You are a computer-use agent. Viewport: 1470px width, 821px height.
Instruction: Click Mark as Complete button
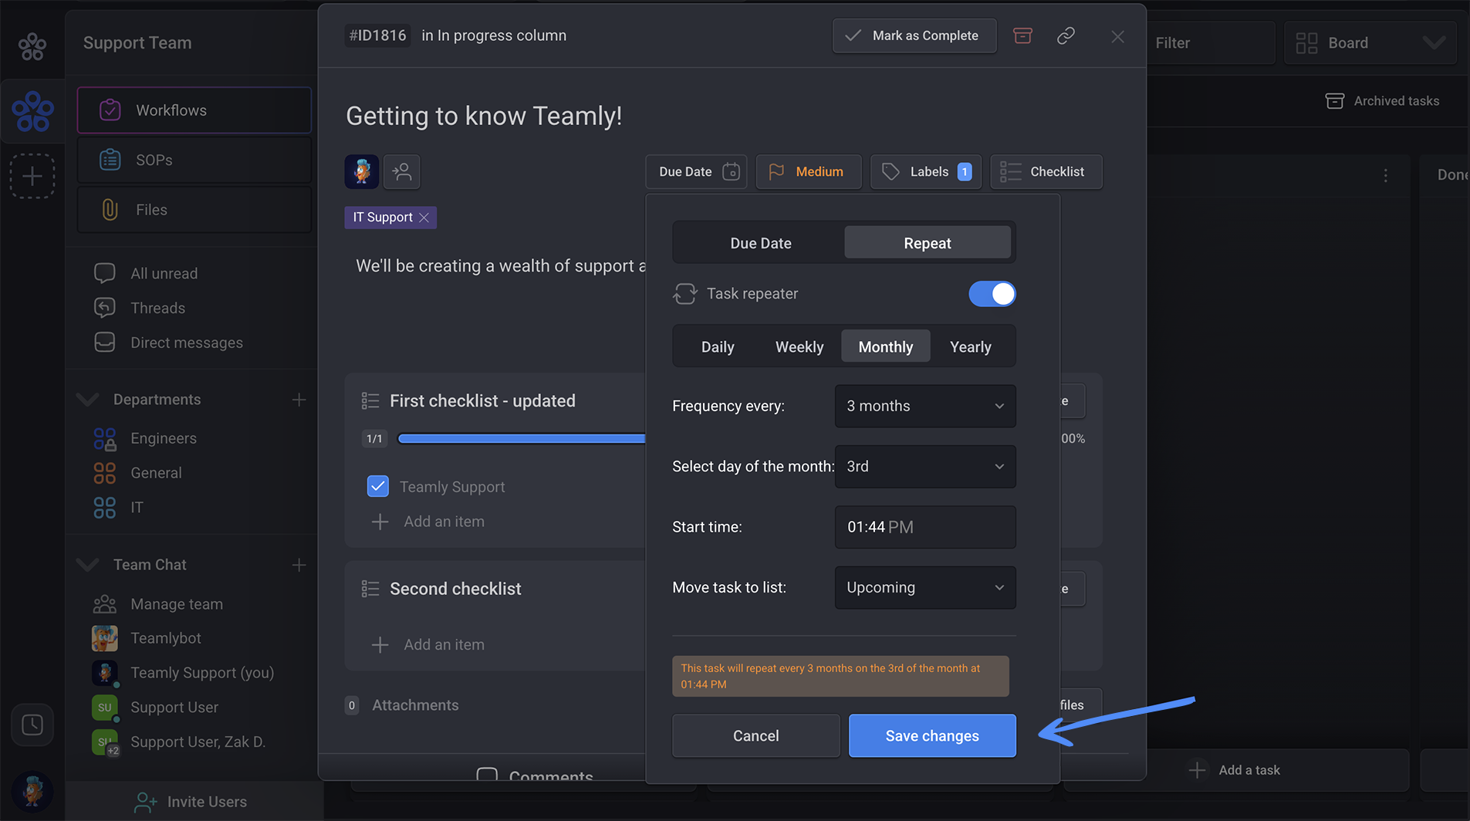pyautogui.click(x=914, y=35)
